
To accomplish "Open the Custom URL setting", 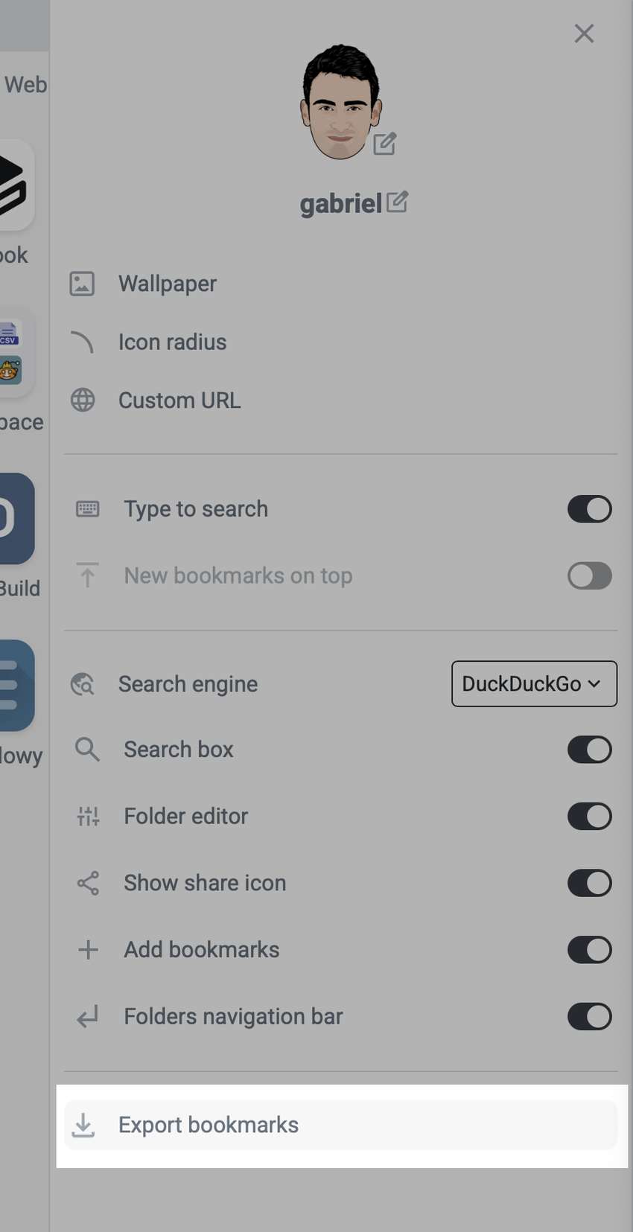I will [179, 400].
